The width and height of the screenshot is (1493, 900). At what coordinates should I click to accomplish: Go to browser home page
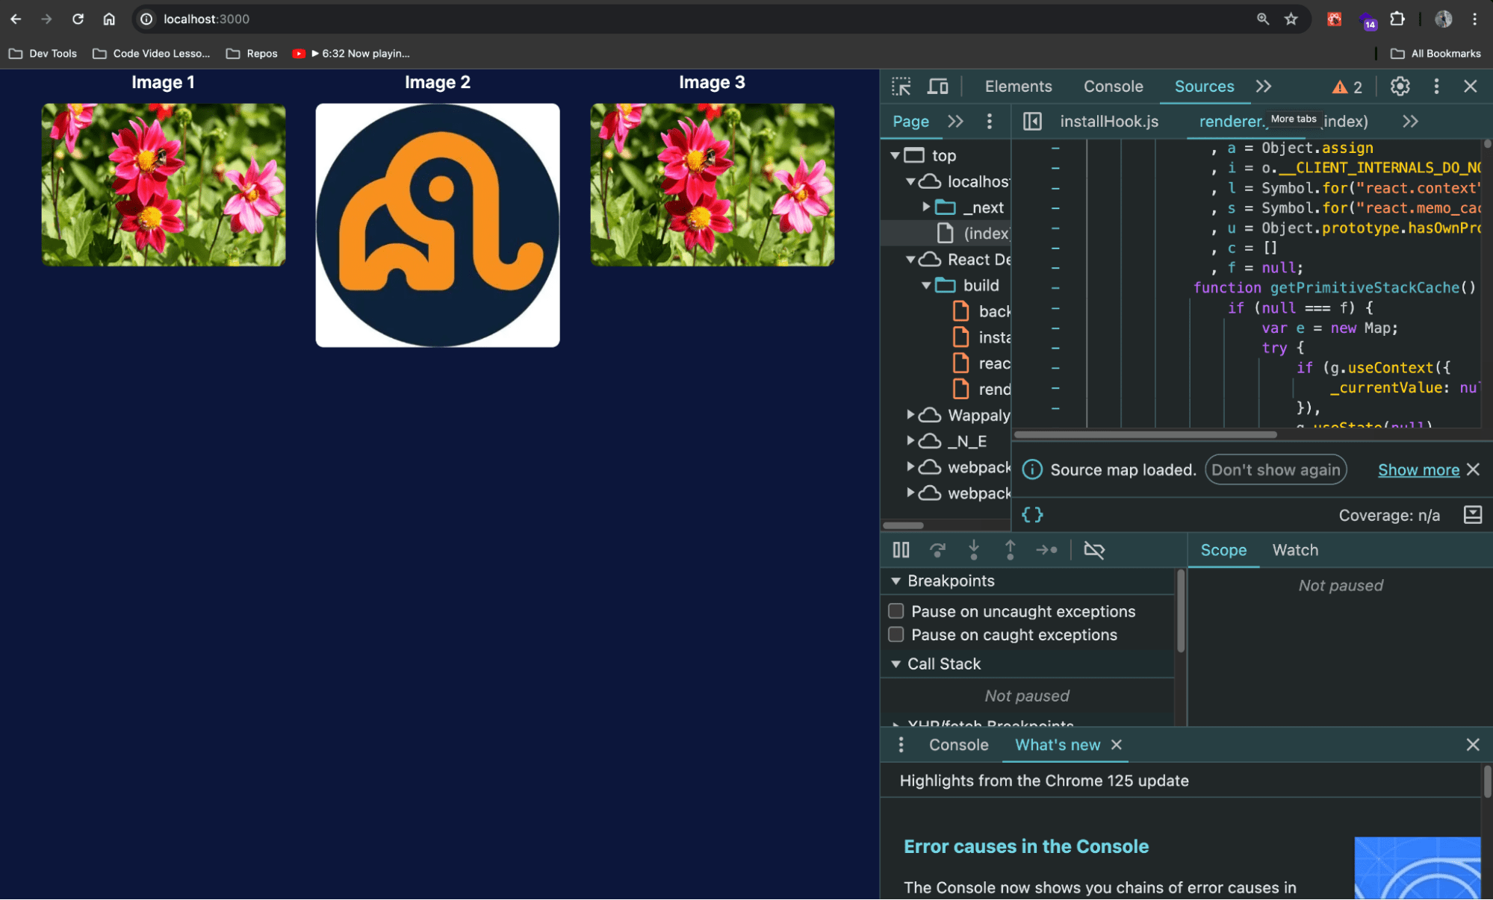[x=109, y=19]
